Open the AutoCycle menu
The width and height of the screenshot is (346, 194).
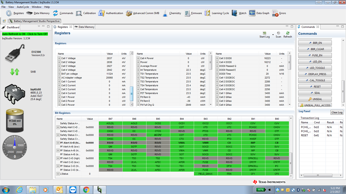point(23,7)
